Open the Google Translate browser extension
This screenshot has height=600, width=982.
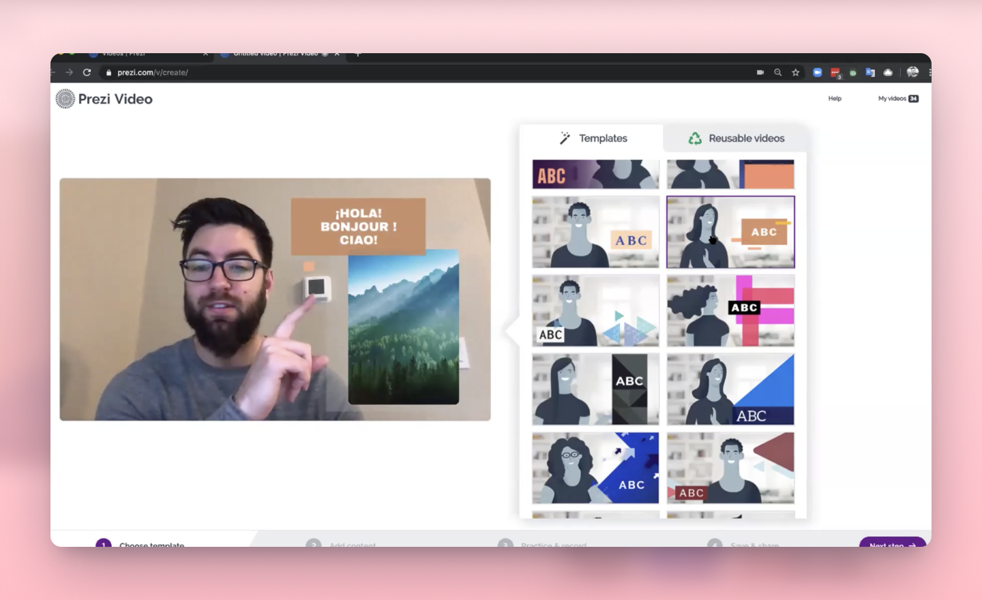pos(870,72)
